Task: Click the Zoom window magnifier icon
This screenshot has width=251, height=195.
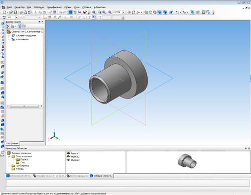Action: point(94,12)
